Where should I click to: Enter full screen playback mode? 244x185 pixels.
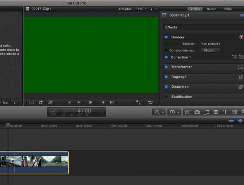pos(138,102)
